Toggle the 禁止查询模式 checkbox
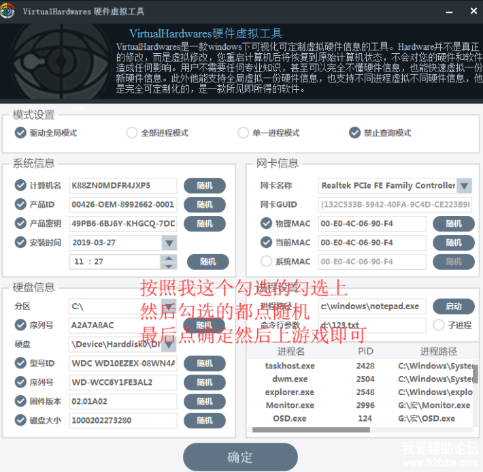Viewport: 483px width, 472px height. point(355,133)
